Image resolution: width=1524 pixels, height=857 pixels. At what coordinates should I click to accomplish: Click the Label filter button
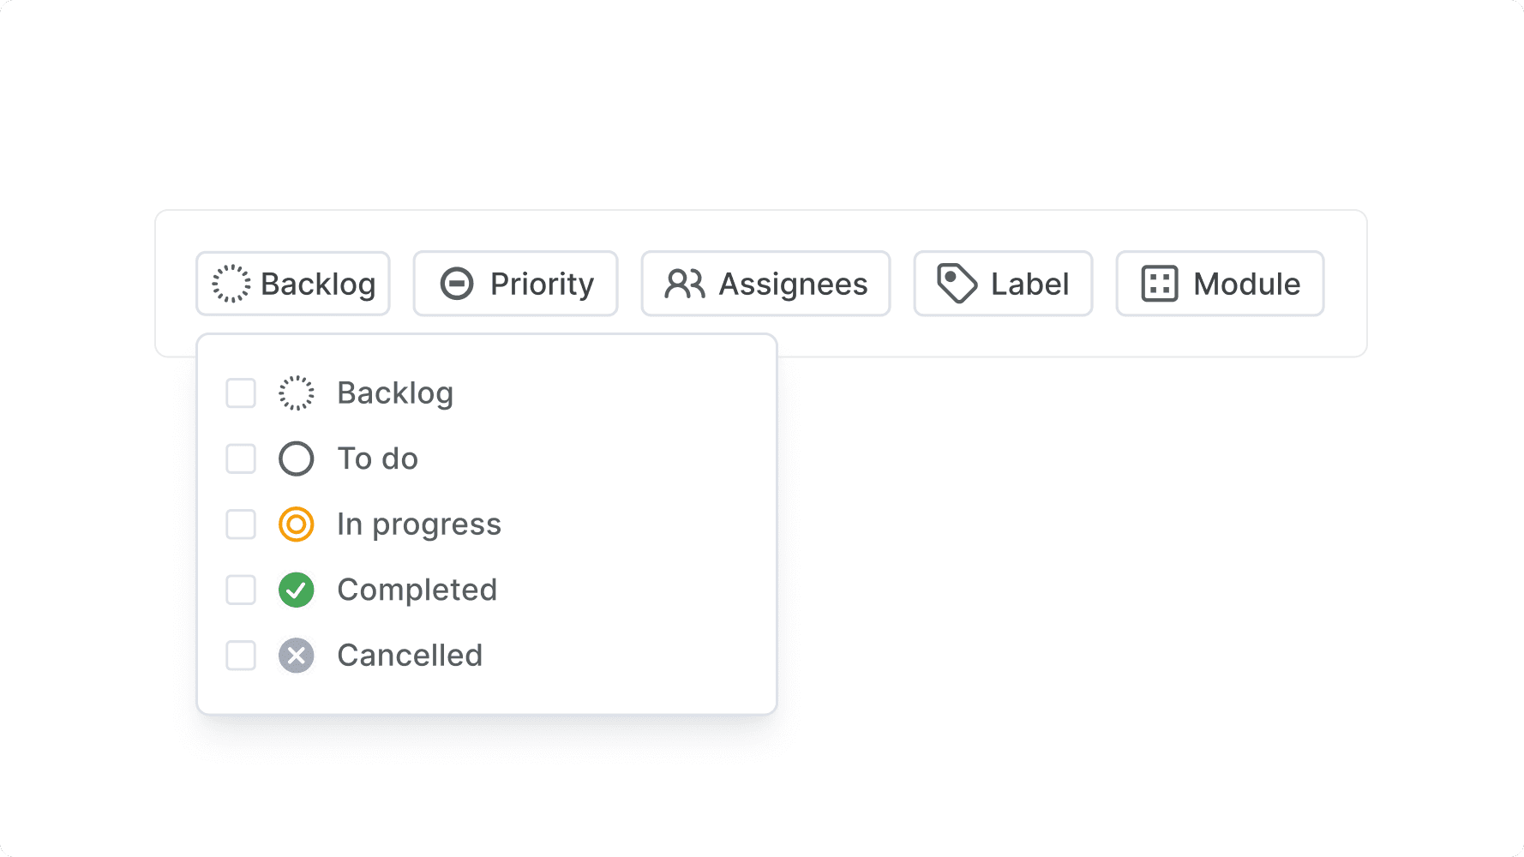(x=1003, y=283)
